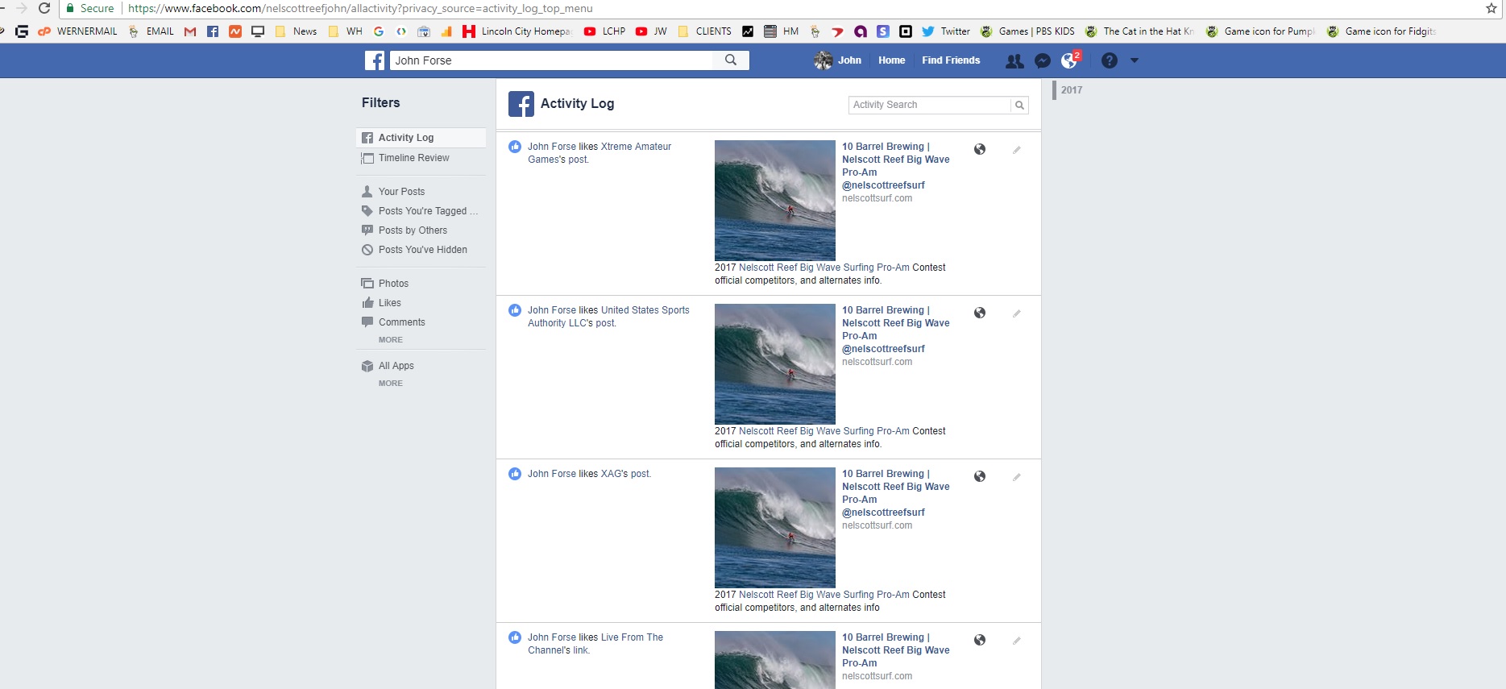This screenshot has height=689, width=1506.
Task: Open John's profile from the header
Action: tap(838, 60)
